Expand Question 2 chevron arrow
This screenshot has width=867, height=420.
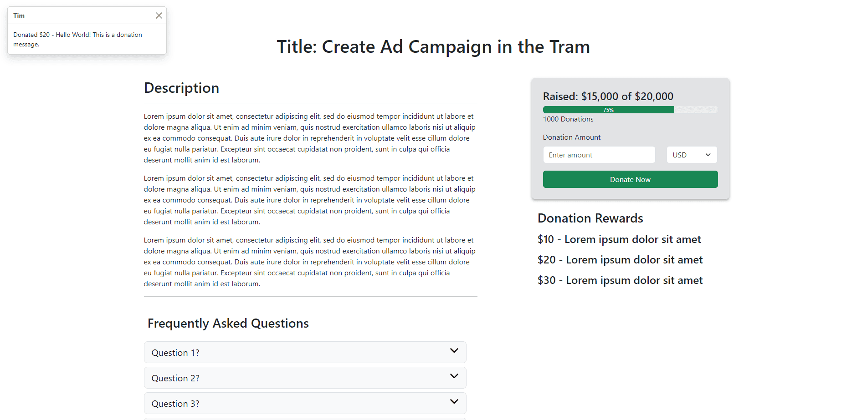(x=454, y=376)
